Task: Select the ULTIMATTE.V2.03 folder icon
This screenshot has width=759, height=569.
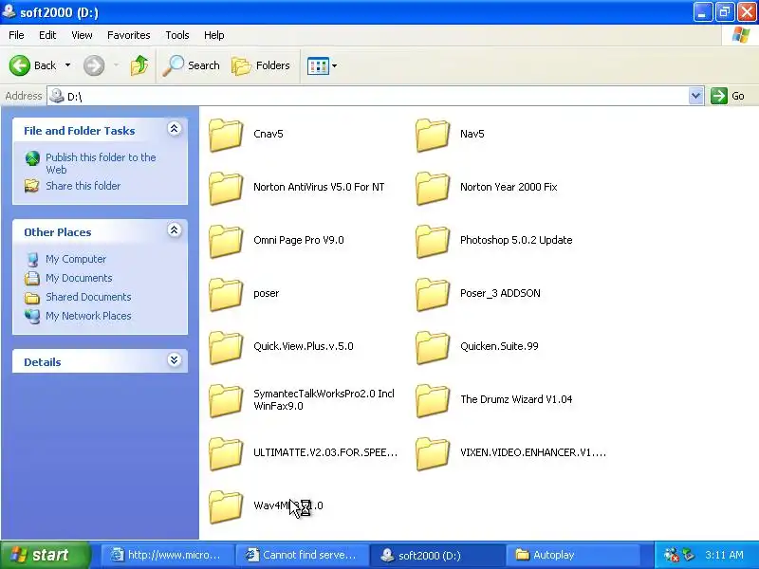Action: pyautogui.click(x=226, y=454)
